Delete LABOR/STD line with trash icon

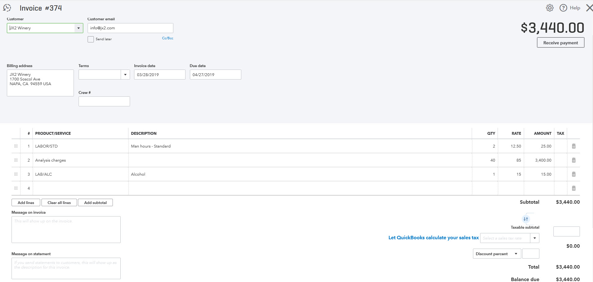pyautogui.click(x=574, y=146)
